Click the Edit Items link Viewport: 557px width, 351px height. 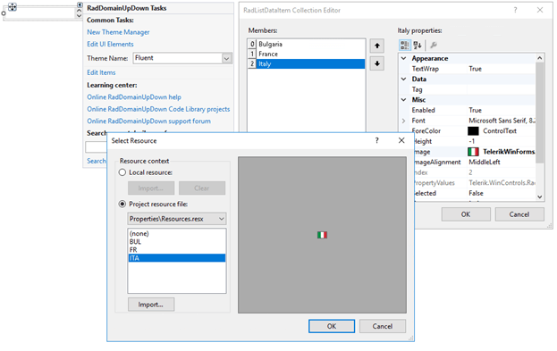101,72
